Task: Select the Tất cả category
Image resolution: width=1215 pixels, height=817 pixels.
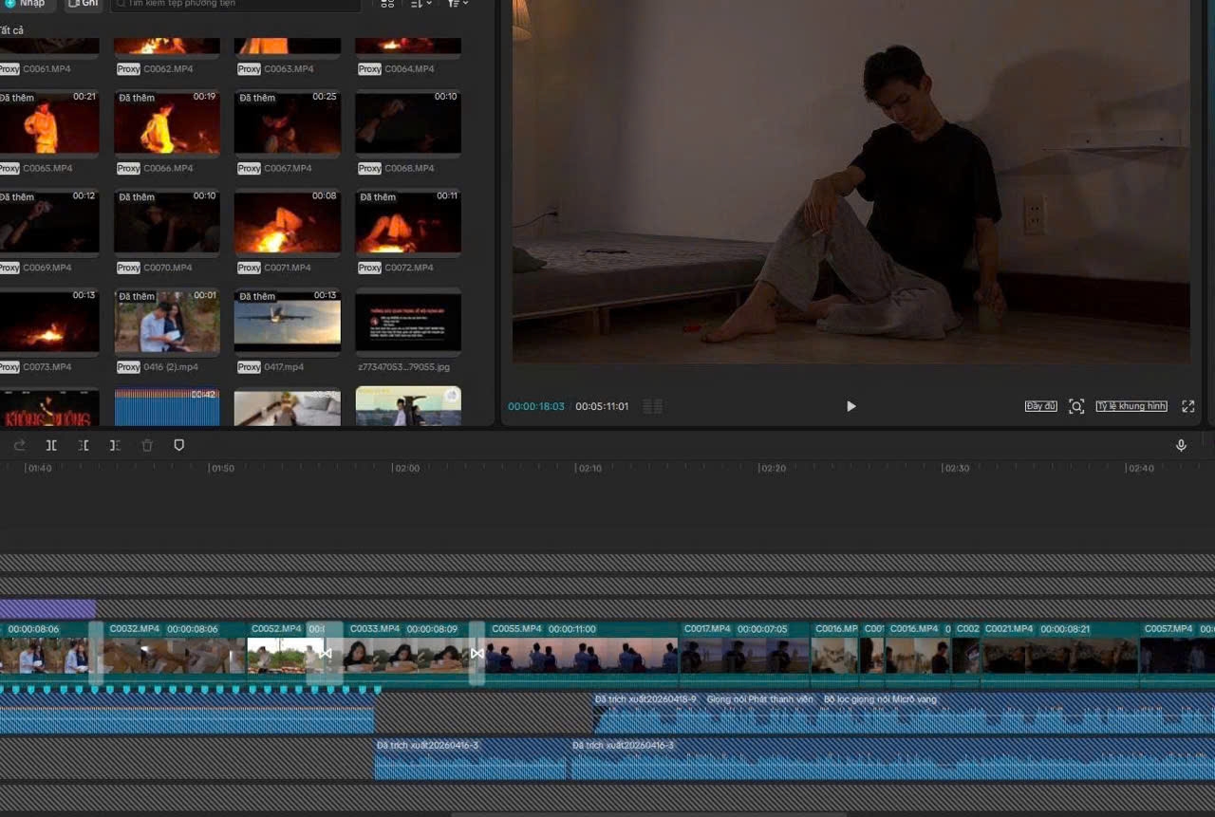Action: coord(11,30)
